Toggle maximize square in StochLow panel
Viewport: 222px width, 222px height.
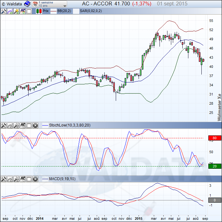(29, 125)
